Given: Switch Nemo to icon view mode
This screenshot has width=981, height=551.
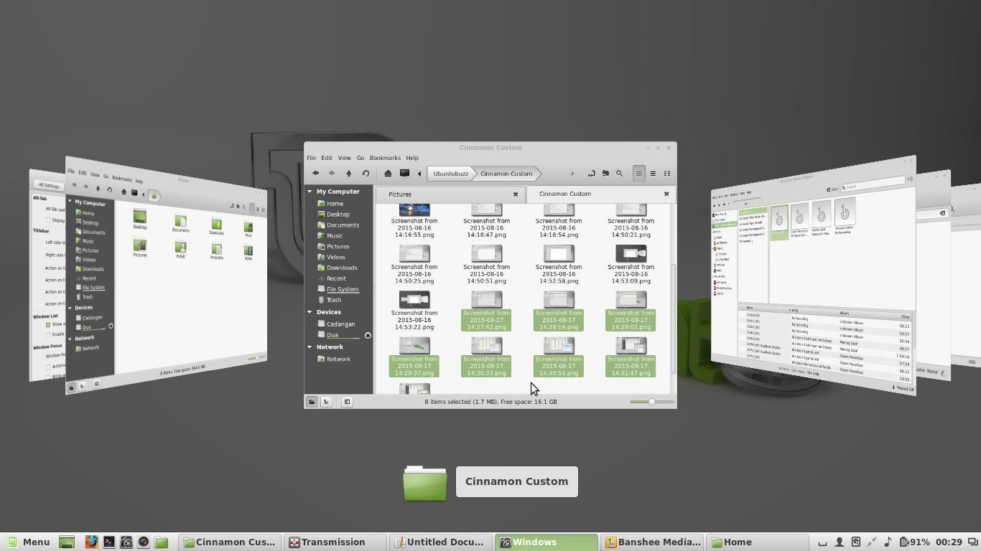Looking at the screenshot, I should click(638, 173).
